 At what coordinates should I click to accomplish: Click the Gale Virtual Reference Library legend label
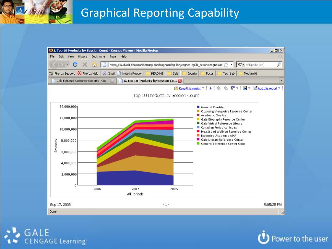221,124
